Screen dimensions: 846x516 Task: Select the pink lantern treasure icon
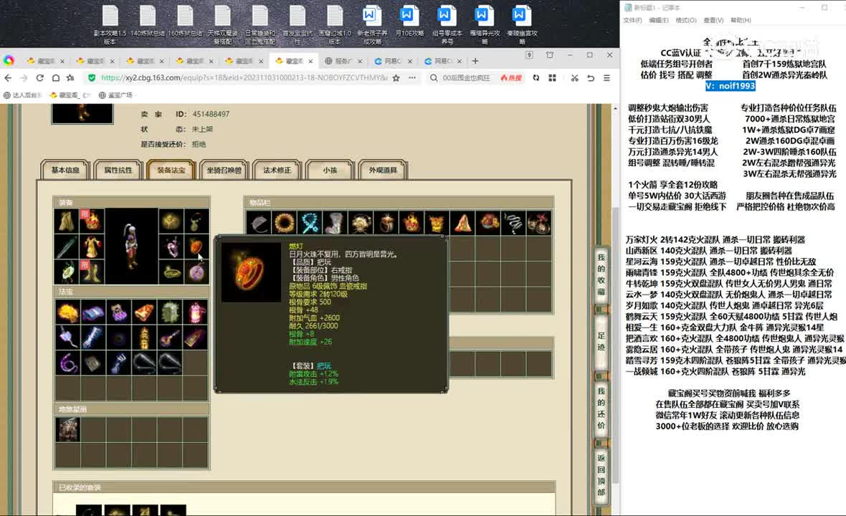pyautogui.click(x=195, y=312)
